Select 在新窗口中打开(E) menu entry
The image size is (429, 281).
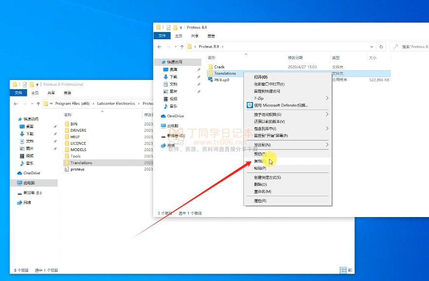click(x=287, y=84)
